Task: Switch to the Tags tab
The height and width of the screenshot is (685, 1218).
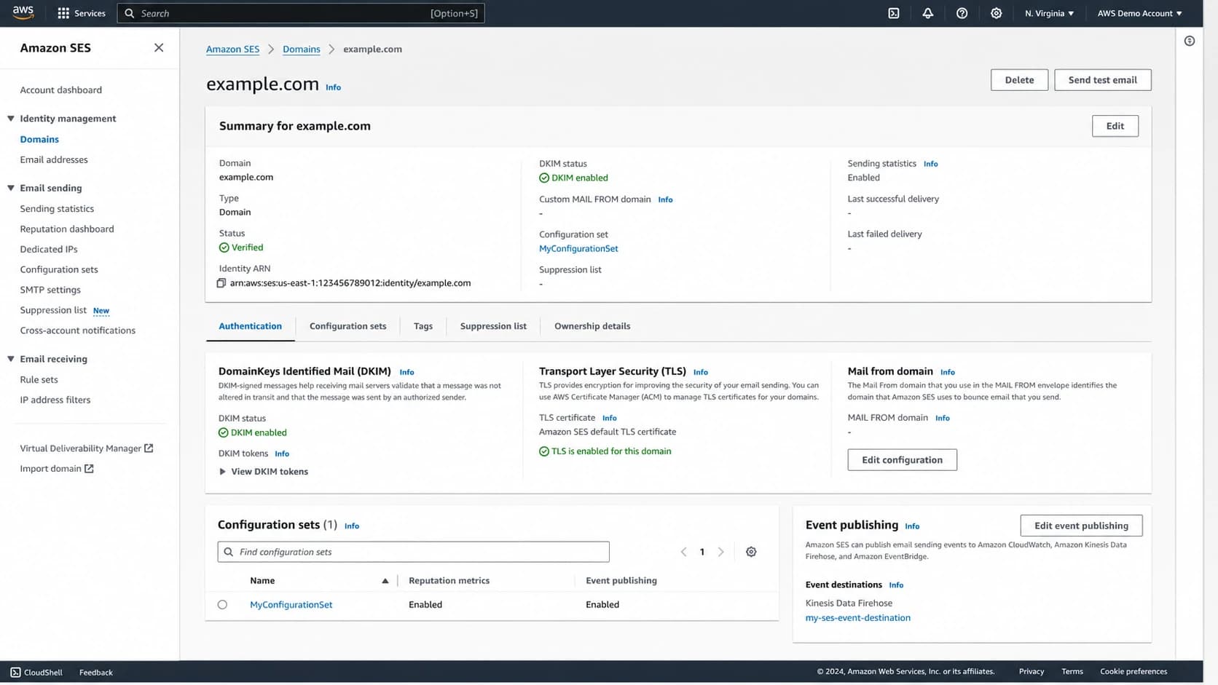Action: tap(423, 326)
